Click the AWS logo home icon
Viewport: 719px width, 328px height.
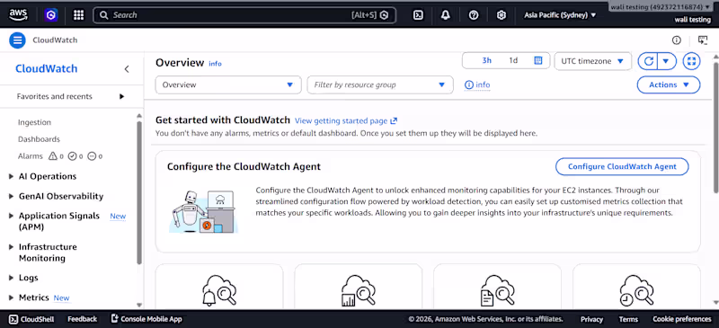click(18, 14)
